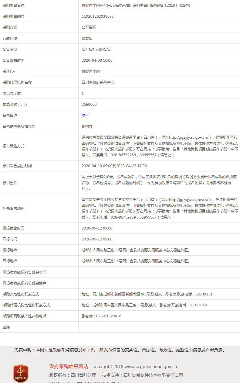Select contact 张老师；028-61323016
Viewport: 240px width, 383px height.
click(x=101, y=316)
